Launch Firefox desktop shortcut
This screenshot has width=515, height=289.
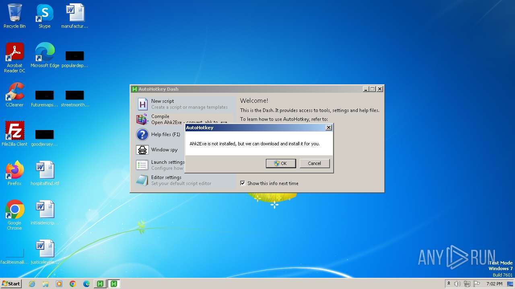pos(14,173)
